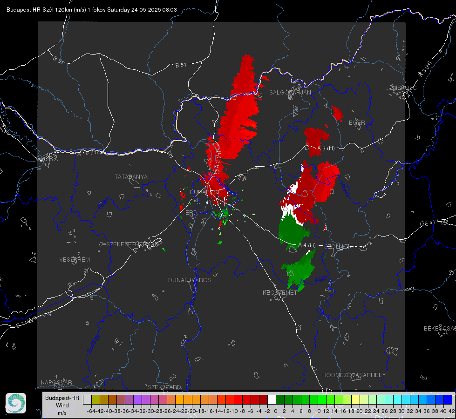Pick the brown swatch between -40 and -38

(112, 399)
